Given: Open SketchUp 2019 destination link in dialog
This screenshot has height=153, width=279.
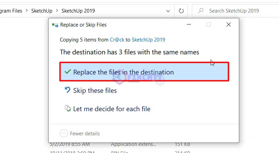Looking at the screenshot, I should pyautogui.click(x=148, y=40).
